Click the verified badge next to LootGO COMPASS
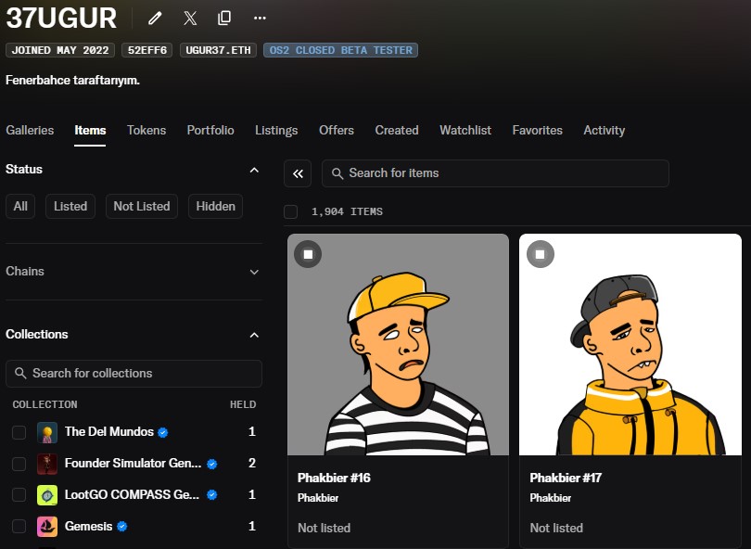751x549 pixels. pyautogui.click(x=211, y=495)
